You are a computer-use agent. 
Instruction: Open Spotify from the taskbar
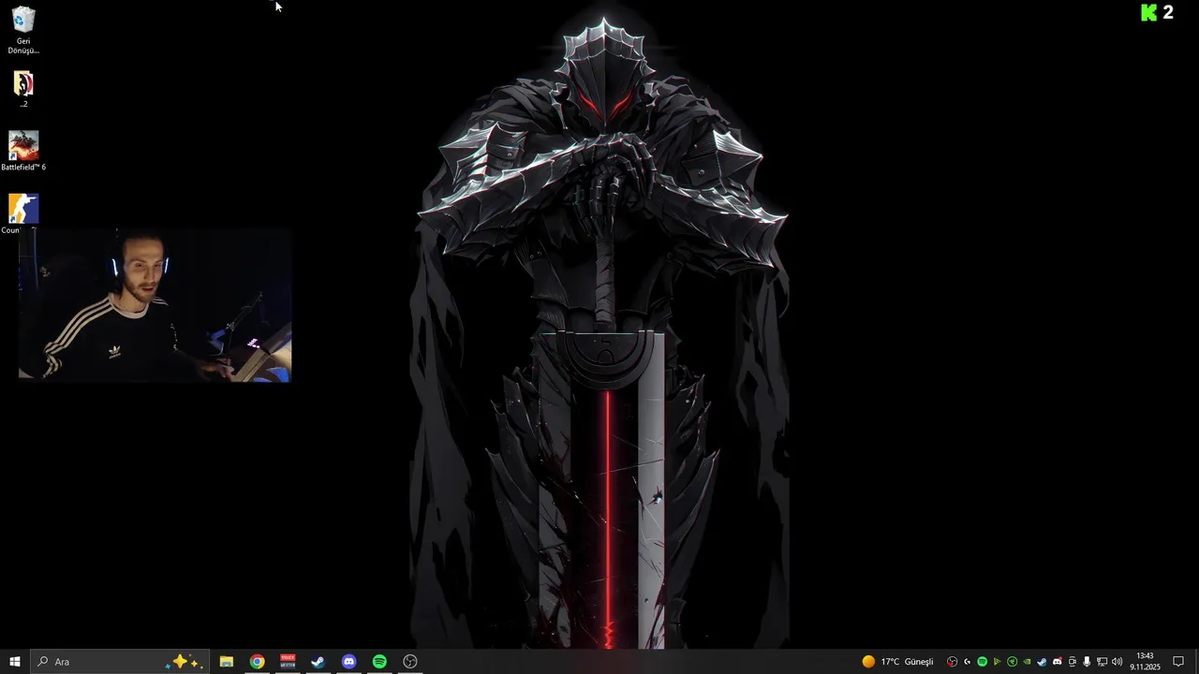point(379,662)
